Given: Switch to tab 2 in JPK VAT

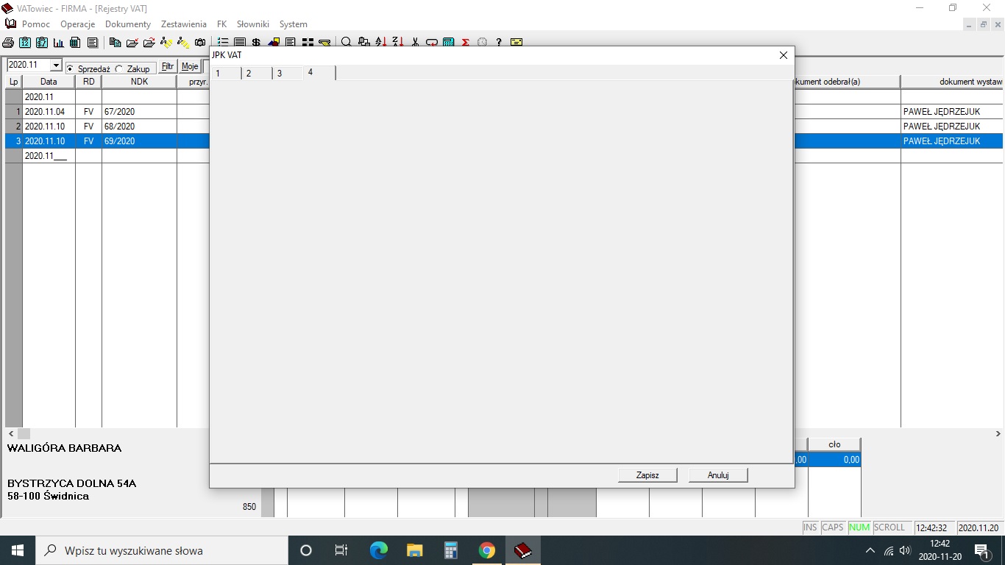Looking at the screenshot, I should [x=249, y=74].
